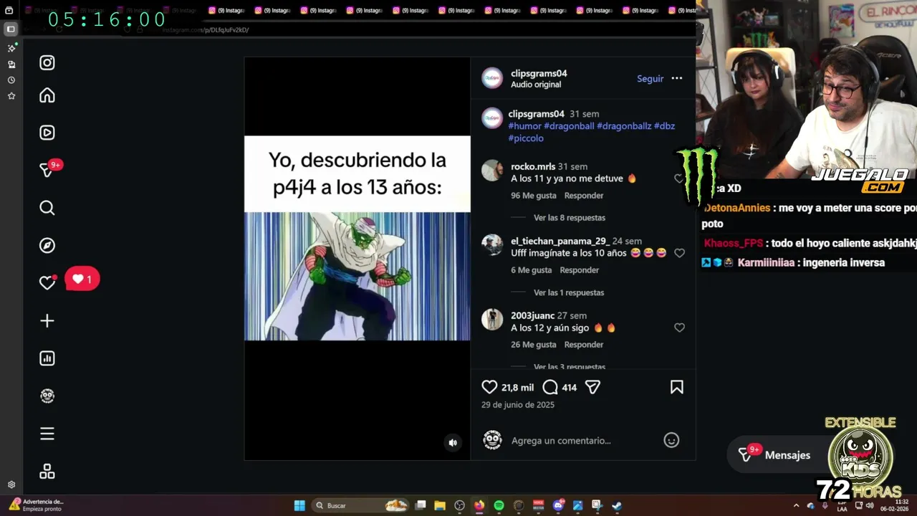The height and width of the screenshot is (516, 917).
Task: Open OBS Studio from the taskbar
Action: point(459,505)
